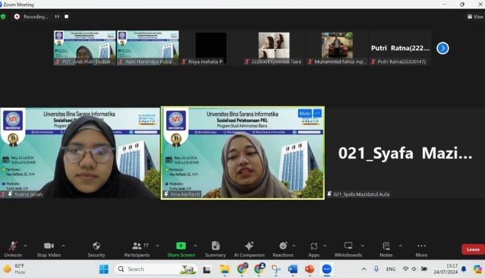485x278 pixels.
Task: Click the green encryption shield icon
Action: tap(3, 16)
